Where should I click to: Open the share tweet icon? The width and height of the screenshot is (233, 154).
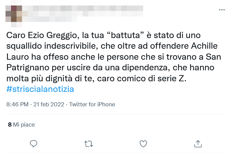click(198, 143)
